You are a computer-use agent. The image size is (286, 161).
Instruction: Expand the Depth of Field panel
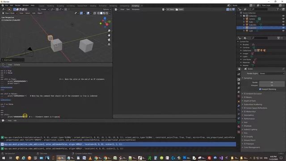point(250,101)
